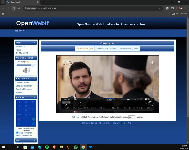
Task: Collapse the Box Control panel
Action: (x=35, y=79)
